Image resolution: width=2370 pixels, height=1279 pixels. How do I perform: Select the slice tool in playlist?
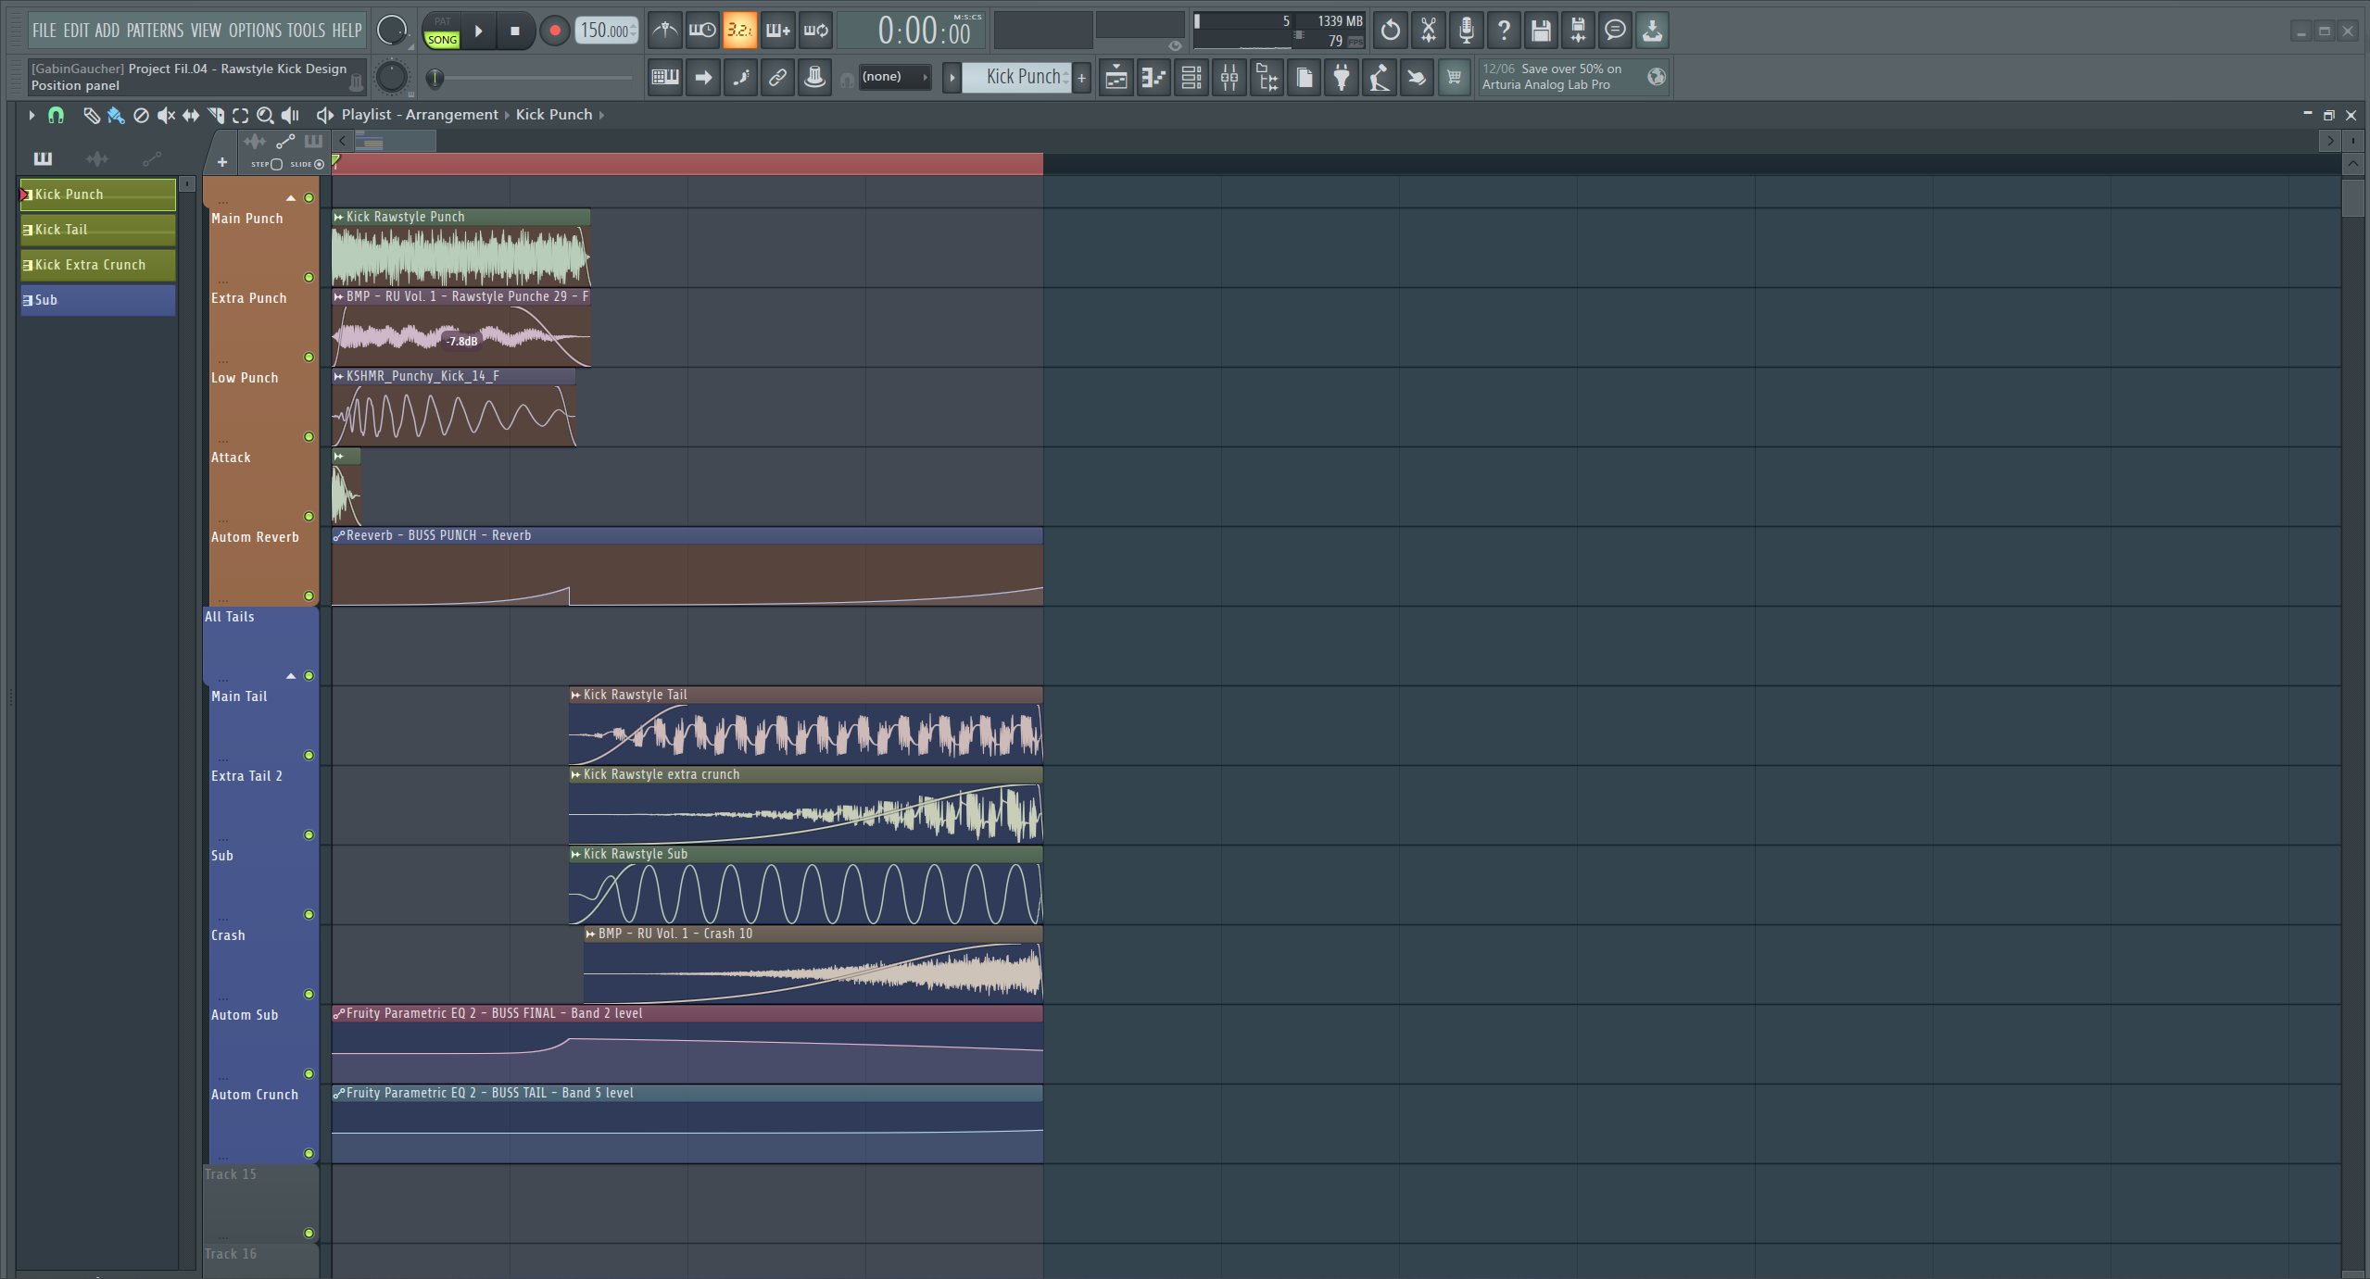pyautogui.click(x=216, y=115)
